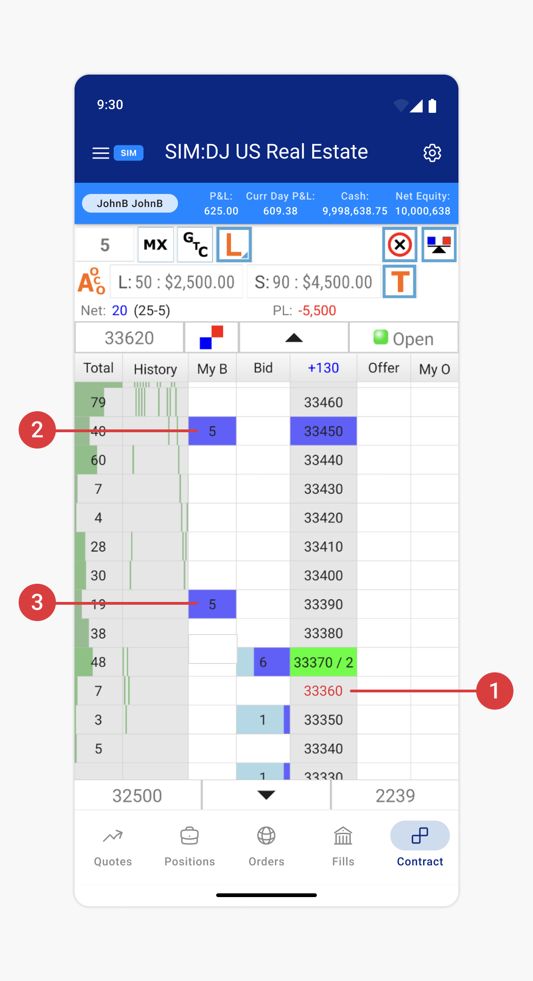Tap the order quantity field showing 5
Image resolution: width=533 pixels, height=981 pixels.
(x=105, y=245)
